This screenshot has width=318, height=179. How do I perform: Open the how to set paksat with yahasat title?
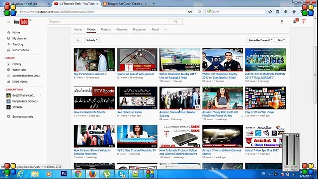[135, 74]
